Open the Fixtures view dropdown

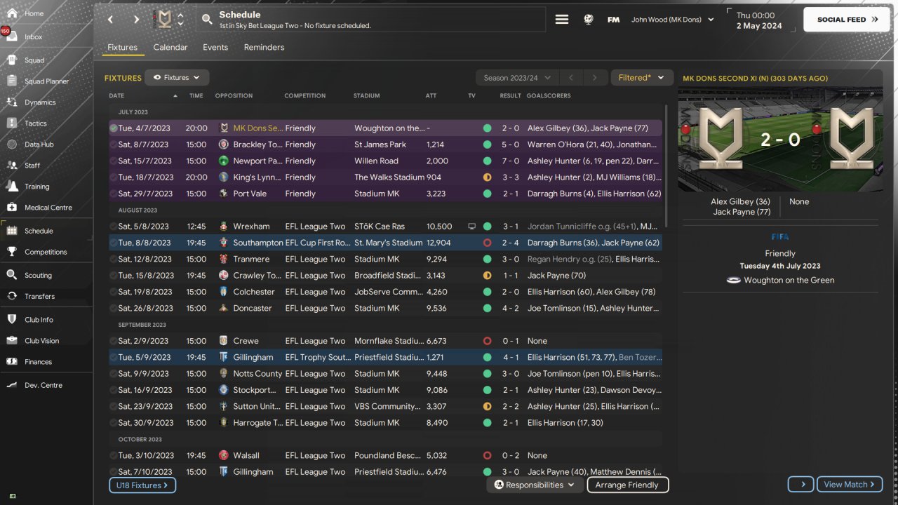click(177, 78)
